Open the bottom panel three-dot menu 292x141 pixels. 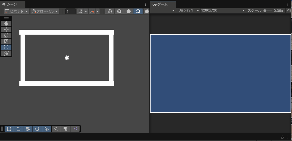(287, 137)
